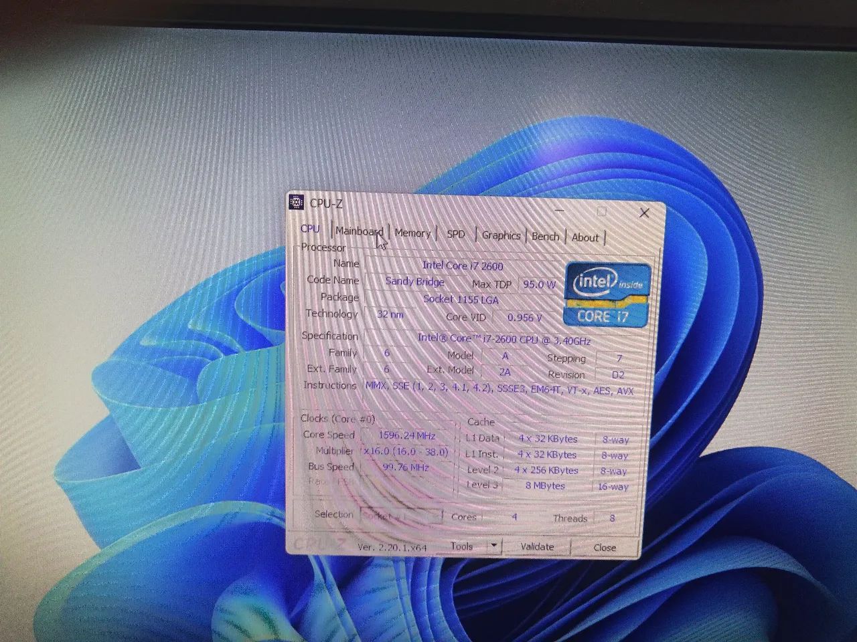This screenshot has width=857, height=642.
Task: Click the L1 Inst. value '4 x 32 KBytes'
Action: click(x=547, y=454)
